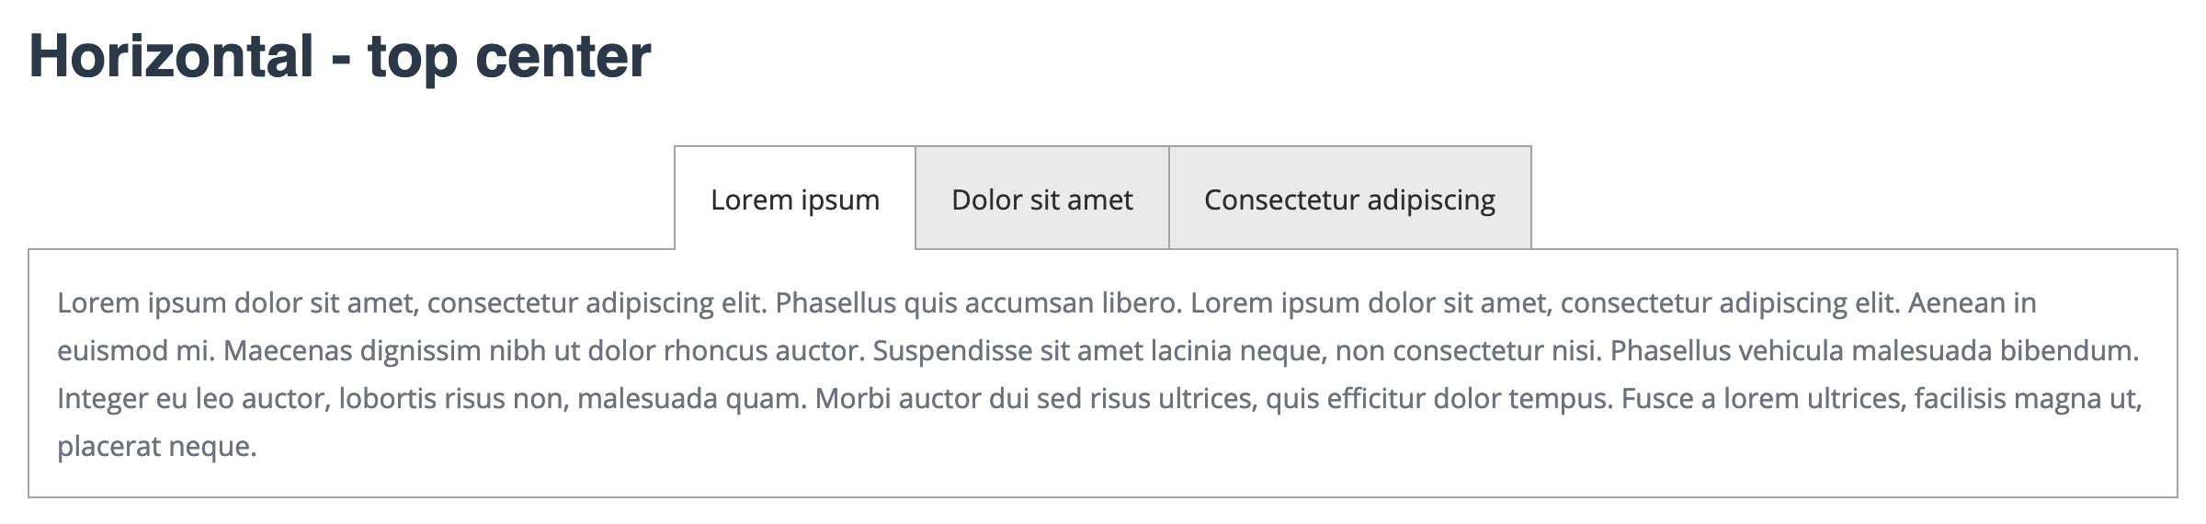Switch to the Dolor sit amet tab
This screenshot has width=2206, height=524.
coord(1041,199)
